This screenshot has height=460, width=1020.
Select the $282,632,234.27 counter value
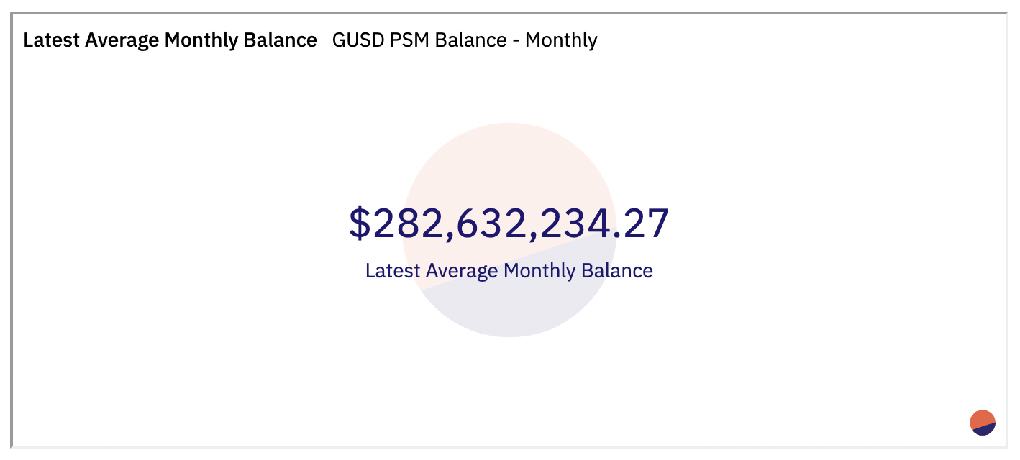509,223
